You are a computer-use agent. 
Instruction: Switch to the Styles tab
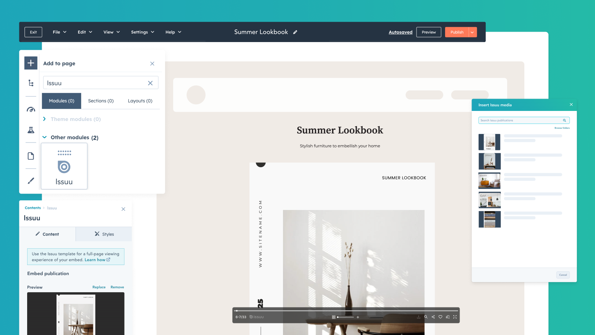104,234
